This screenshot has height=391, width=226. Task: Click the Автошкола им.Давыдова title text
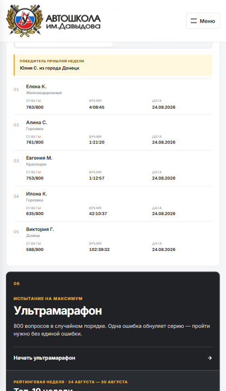pyautogui.click(x=73, y=22)
